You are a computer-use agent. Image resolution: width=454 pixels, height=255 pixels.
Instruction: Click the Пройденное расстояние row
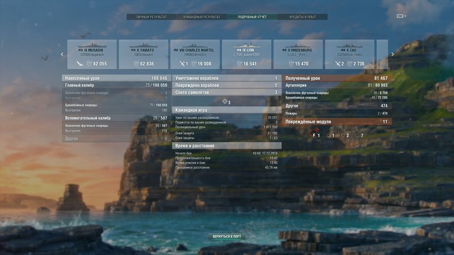(226, 167)
